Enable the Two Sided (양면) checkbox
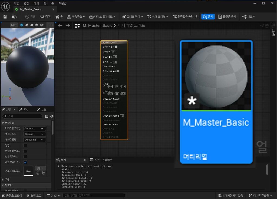Viewport: 277px width, 199px height. click(x=25, y=145)
